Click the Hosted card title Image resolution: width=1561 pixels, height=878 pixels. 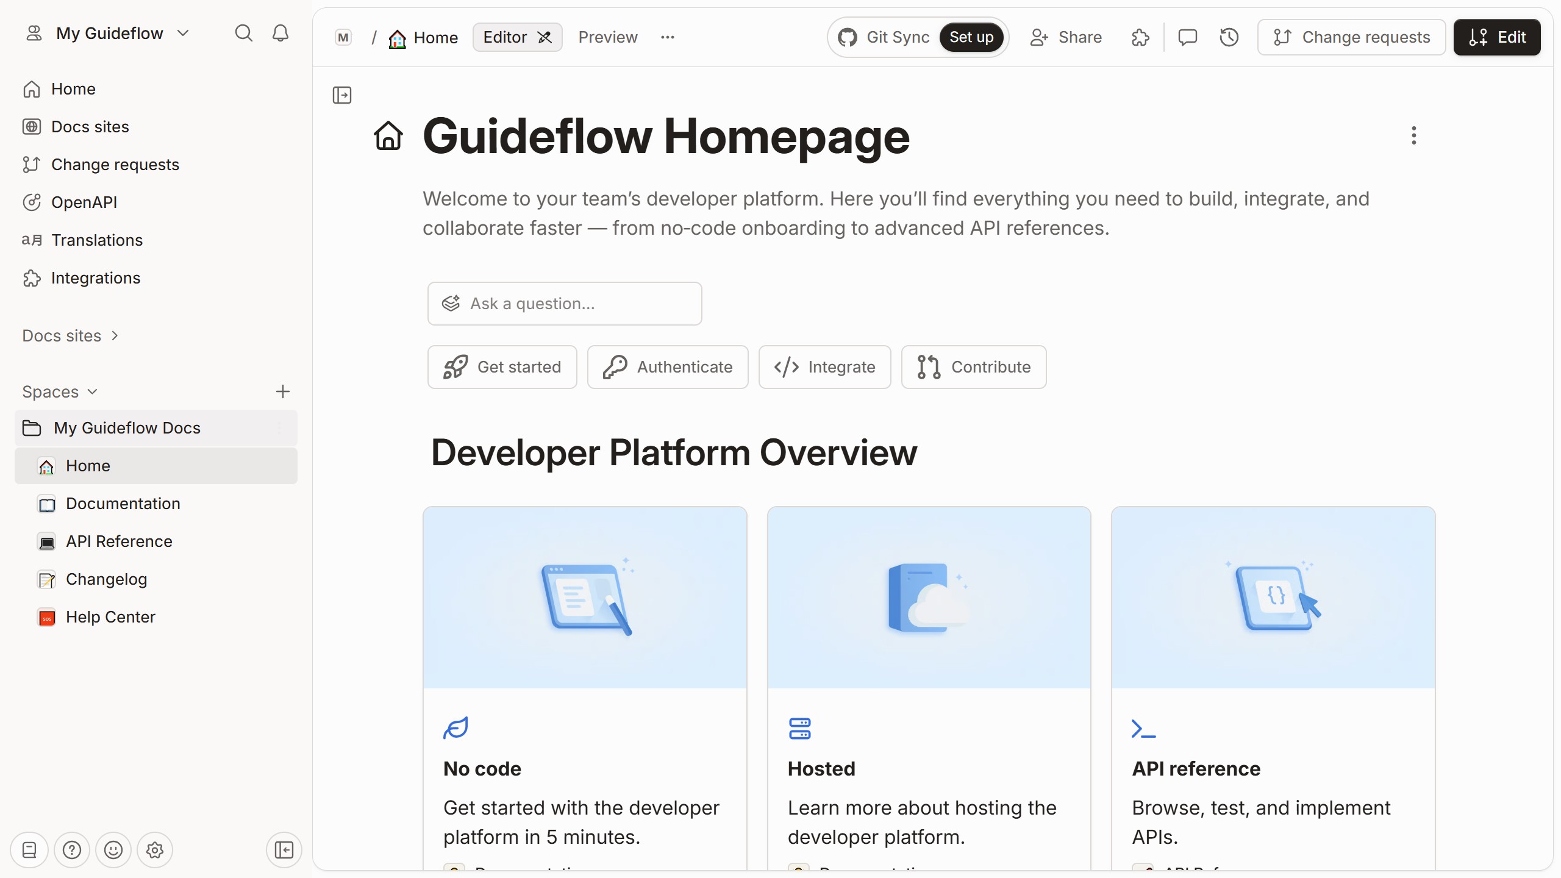[x=821, y=769]
